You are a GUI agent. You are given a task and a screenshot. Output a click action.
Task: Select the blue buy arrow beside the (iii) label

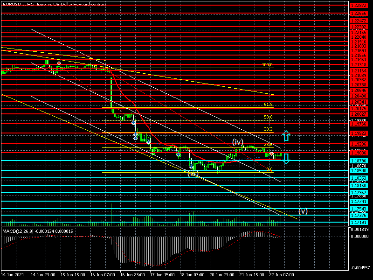pos(191,167)
